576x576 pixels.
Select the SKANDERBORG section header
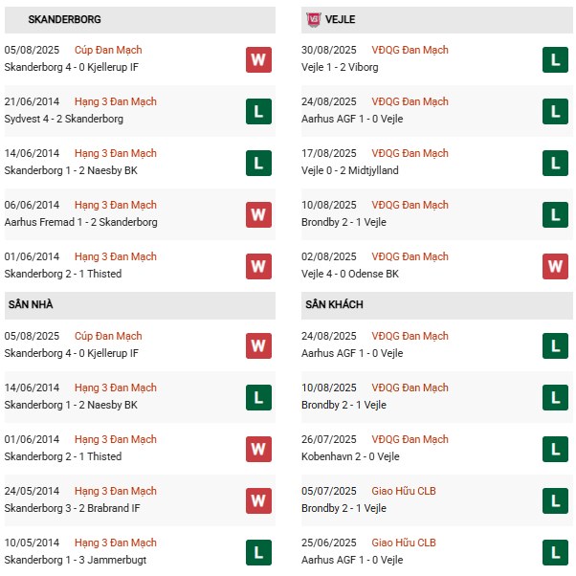65,19
